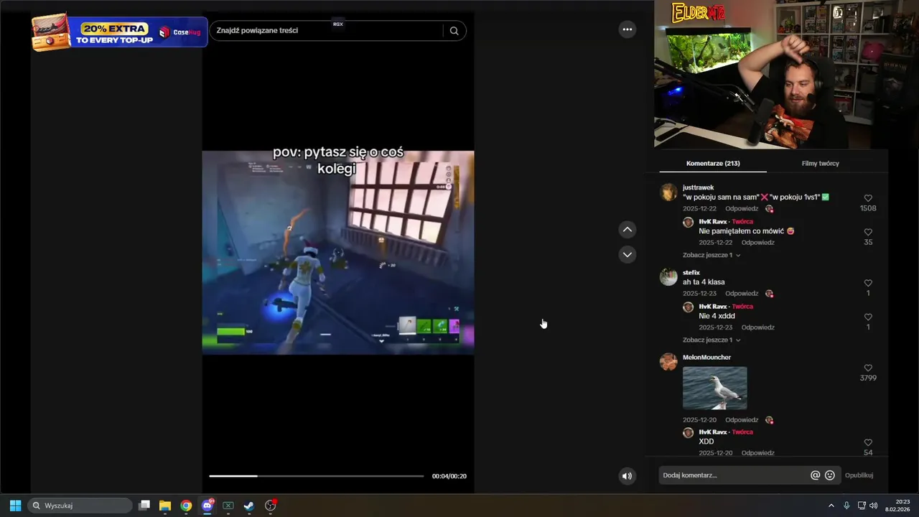This screenshot has width=919, height=517.
Task: Click the network icon in system tray
Action: (862, 506)
